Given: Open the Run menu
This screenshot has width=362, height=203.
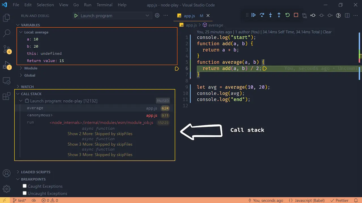Looking at the screenshot, I should pyautogui.click(x=88, y=5).
